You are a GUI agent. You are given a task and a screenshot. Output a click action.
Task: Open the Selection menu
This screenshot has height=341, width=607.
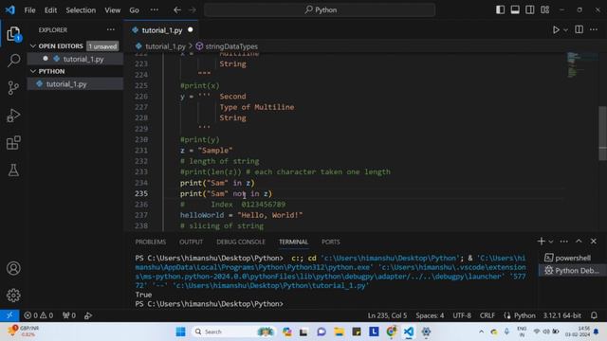click(81, 10)
